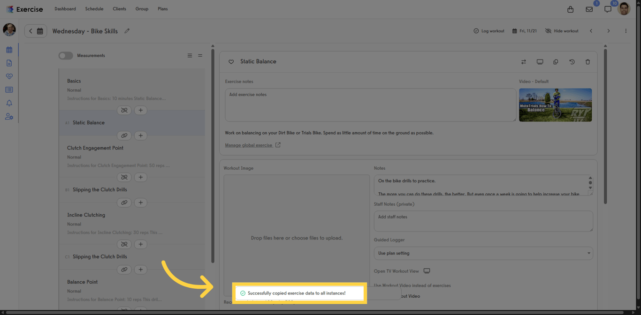Open the chat messages icon
Screen dimensions: 641x315
pyautogui.click(x=608, y=9)
